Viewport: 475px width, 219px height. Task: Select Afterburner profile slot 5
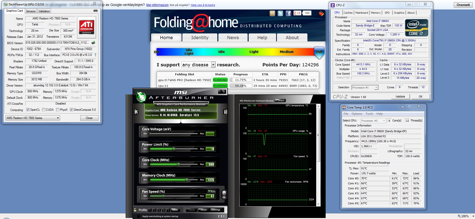click(x=168, y=210)
